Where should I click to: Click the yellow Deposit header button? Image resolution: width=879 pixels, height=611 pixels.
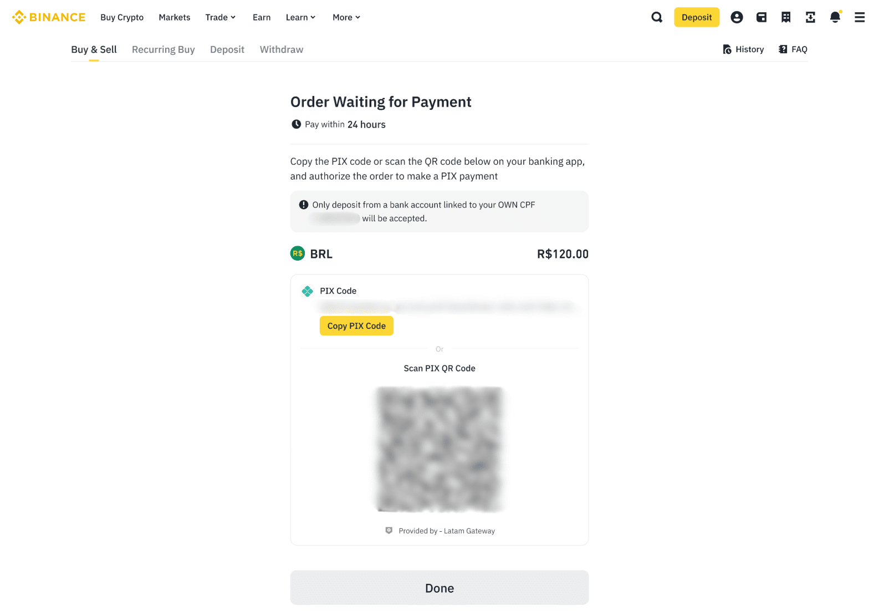697,17
